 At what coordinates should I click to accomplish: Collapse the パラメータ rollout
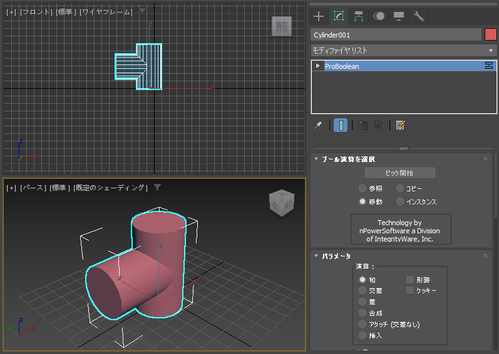tap(316, 255)
